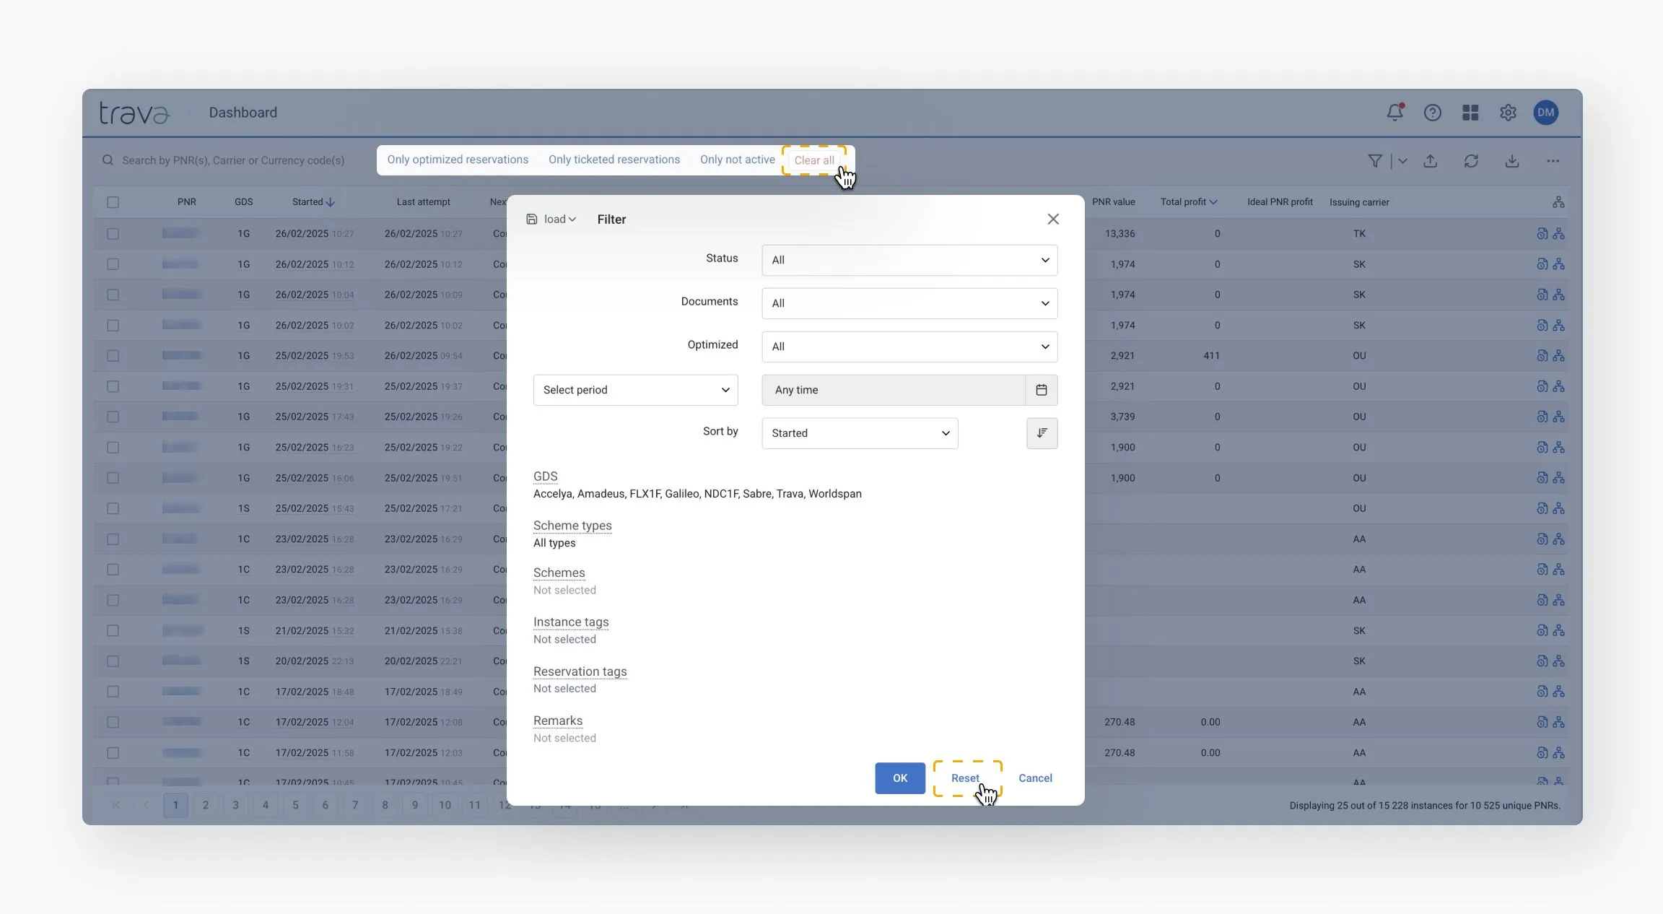Open the Sort by Started dropdown

tap(860, 433)
